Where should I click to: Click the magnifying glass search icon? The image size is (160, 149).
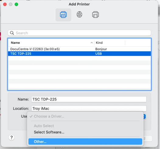[x=12, y=33]
